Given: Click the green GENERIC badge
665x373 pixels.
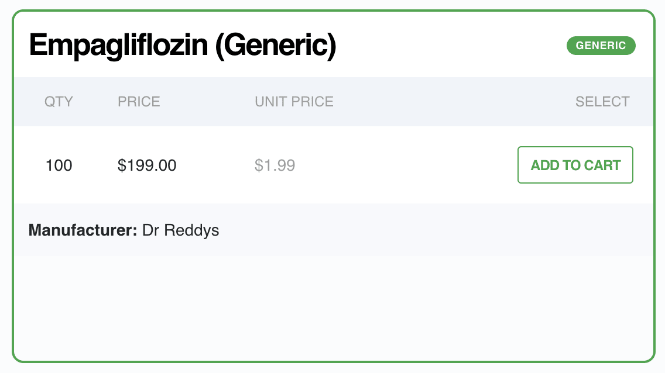Looking at the screenshot, I should point(601,45).
